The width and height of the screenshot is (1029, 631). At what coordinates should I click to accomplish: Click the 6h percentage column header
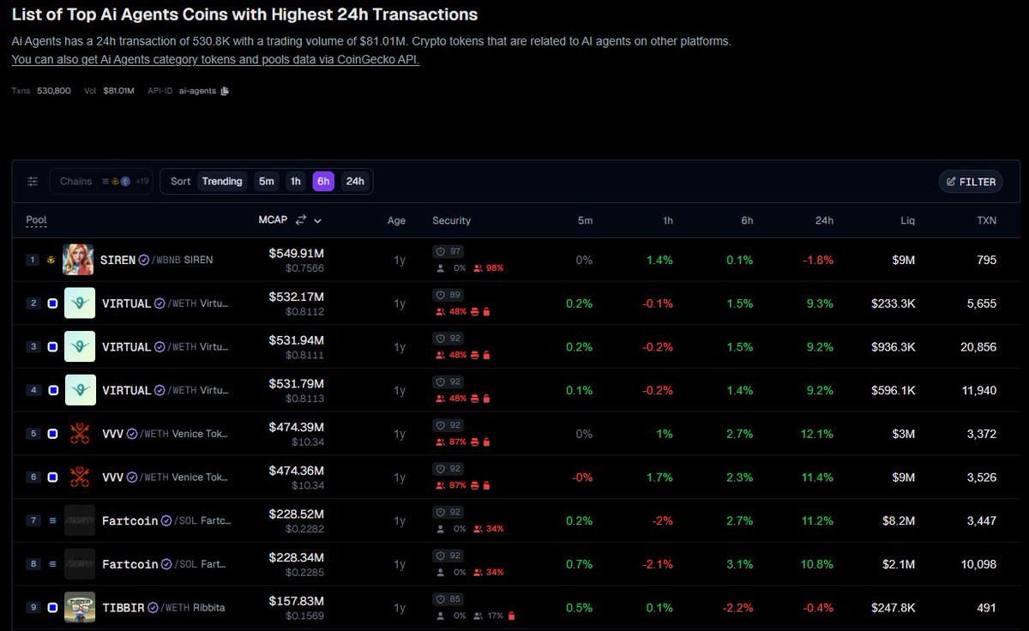(x=747, y=220)
